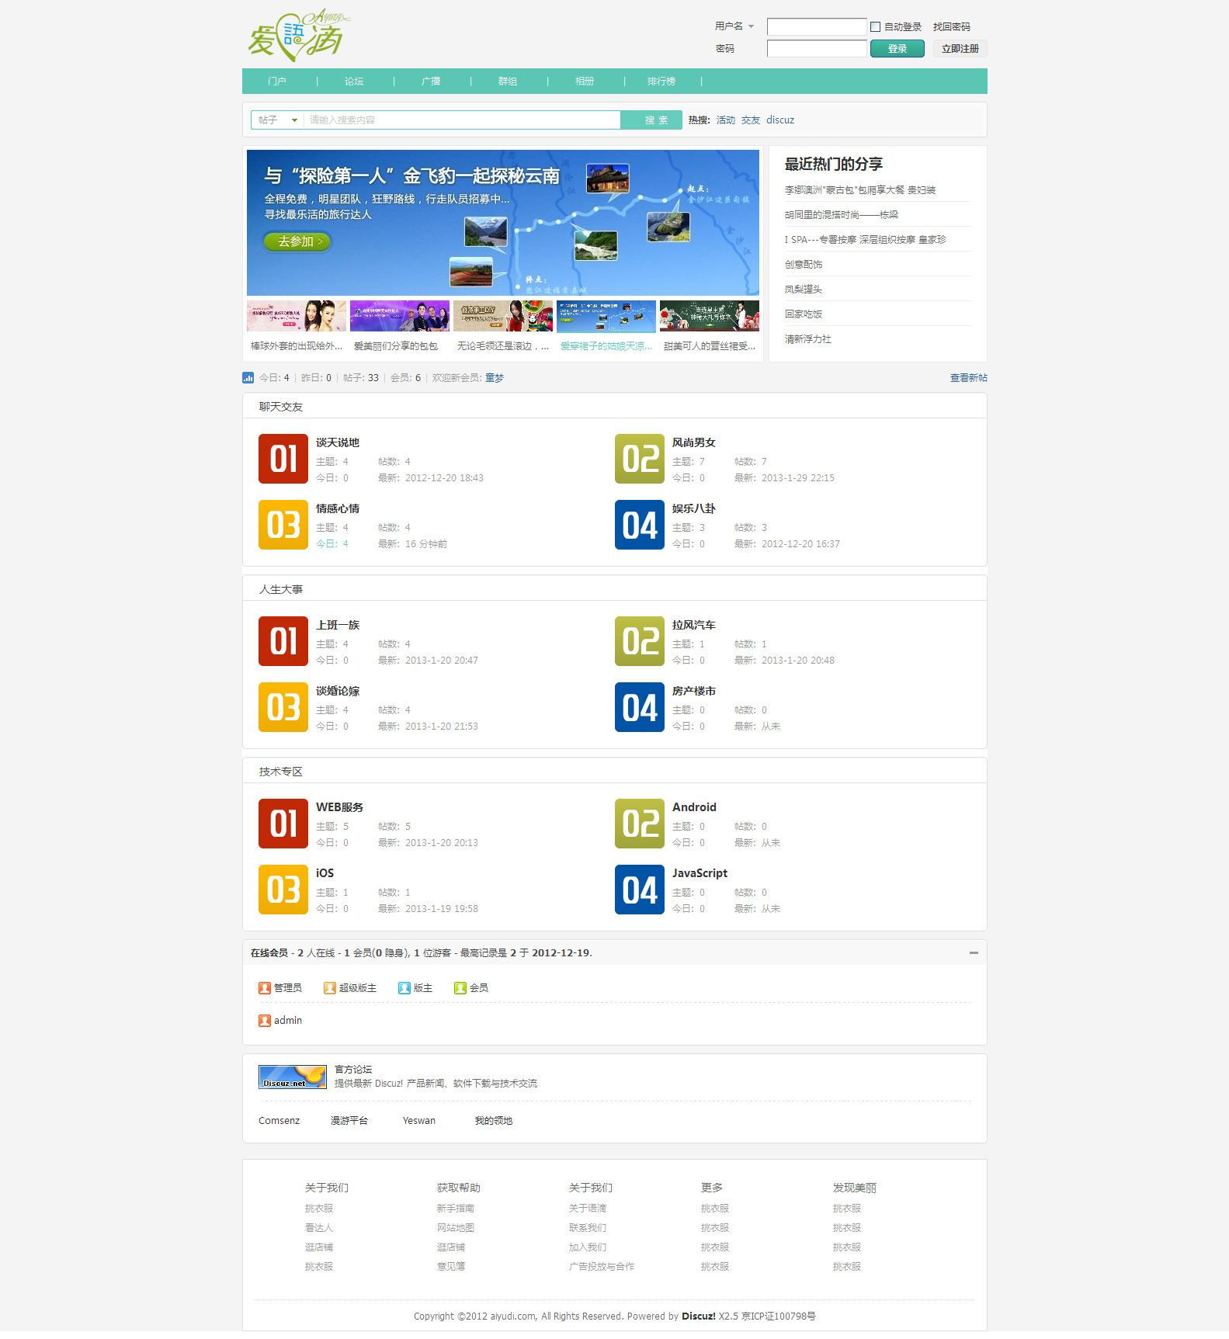Open the 甜美可人的蕾丝裙 thumbnail image
1229x1339 pixels.
pos(710,316)
